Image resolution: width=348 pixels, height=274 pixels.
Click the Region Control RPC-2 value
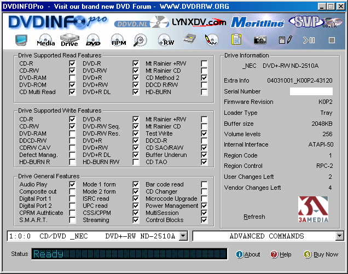pyautogui.click(x=324, y=166)
